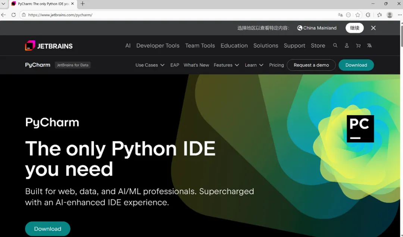This screenshot has width=403, height=237.
Task: Expand the Use Cases dropdown
Action: [150, 65]
